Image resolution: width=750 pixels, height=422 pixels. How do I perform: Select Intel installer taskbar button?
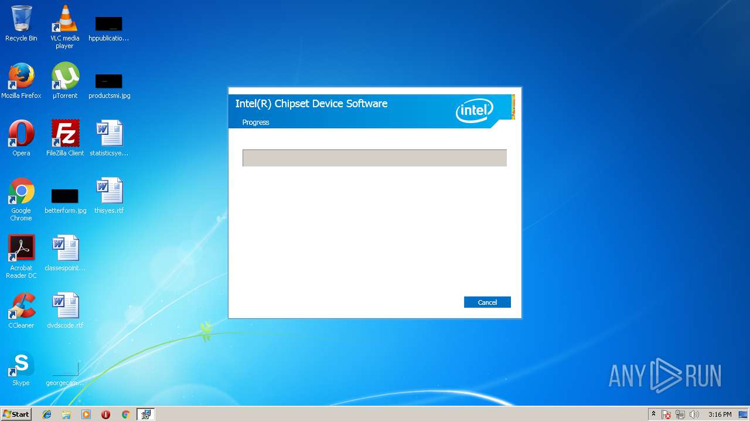point(145,414)
